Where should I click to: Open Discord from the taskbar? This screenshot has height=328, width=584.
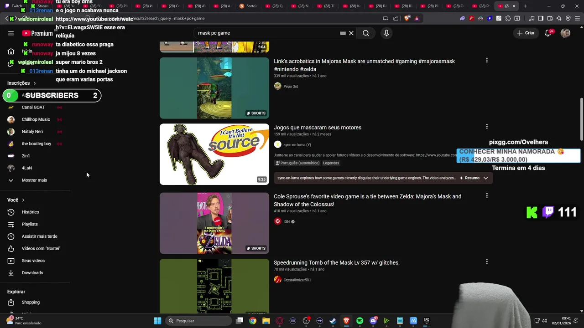point(373,321)
